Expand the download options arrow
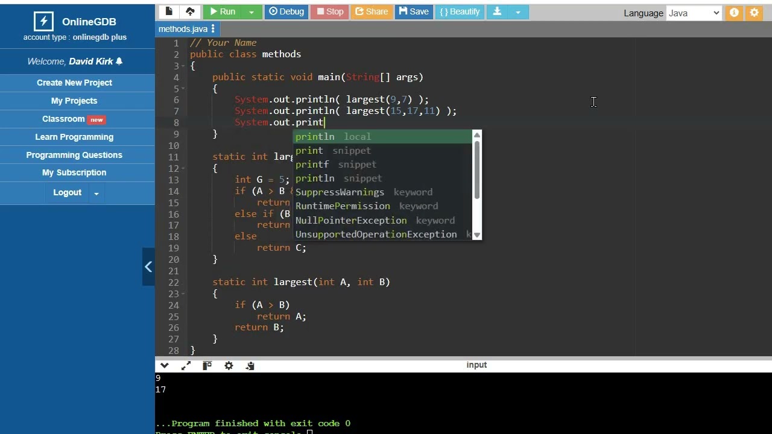 (x=517, y=11)
